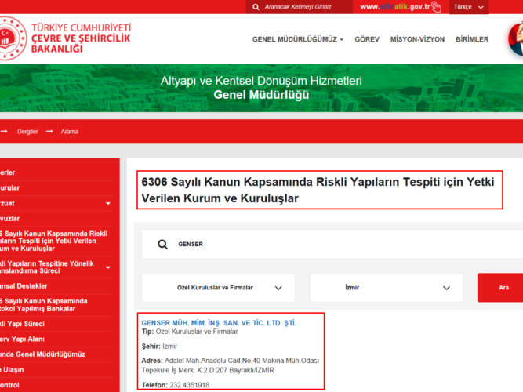
Task: Click the search field containing GENSER
Action: point(332,244)
